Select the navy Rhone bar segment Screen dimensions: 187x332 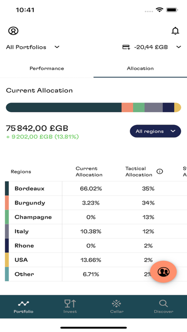[x=168, y=107]
